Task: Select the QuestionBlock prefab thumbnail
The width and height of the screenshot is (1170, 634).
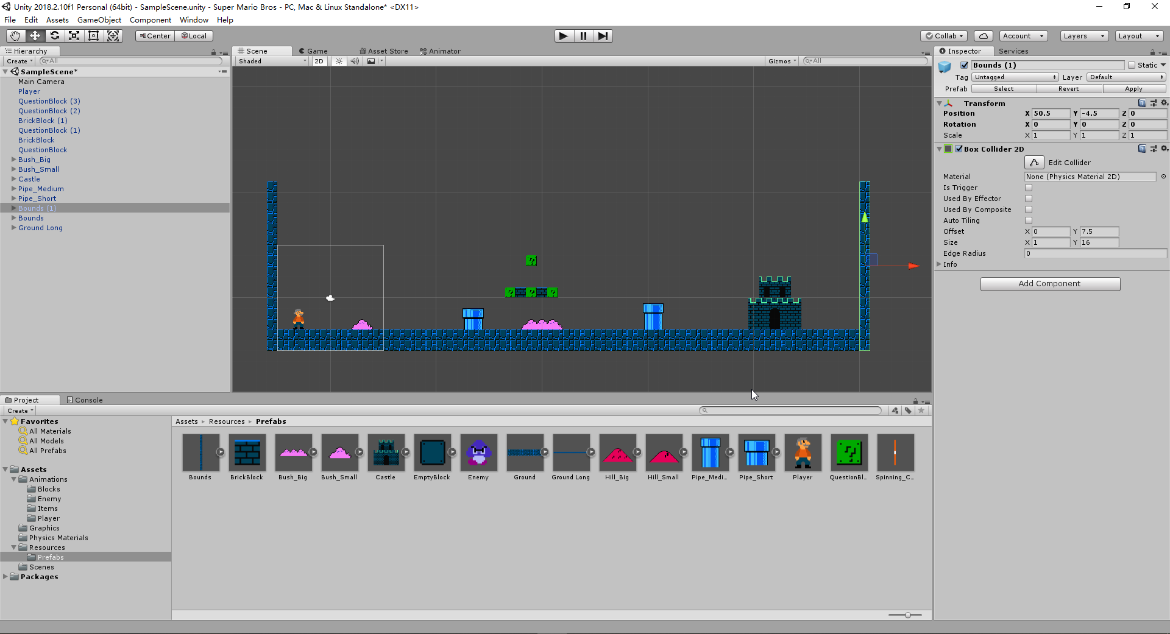Action: 849,453
